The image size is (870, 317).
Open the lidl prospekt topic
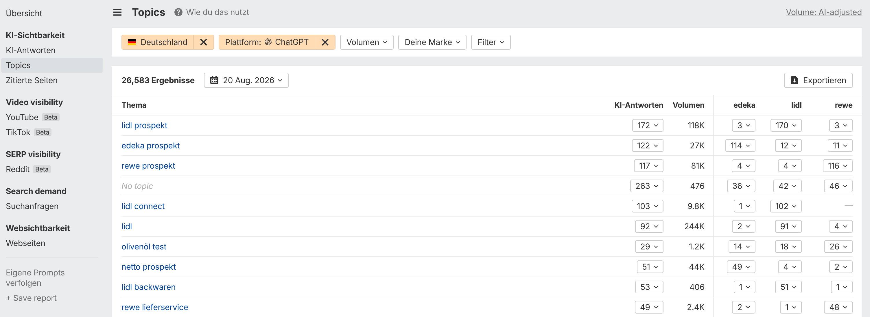[x=144, y=126]
